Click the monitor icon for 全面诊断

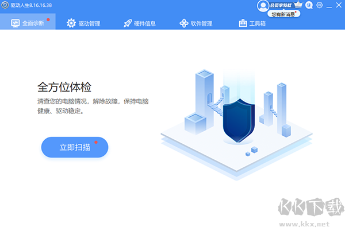(x=16, y=23)
